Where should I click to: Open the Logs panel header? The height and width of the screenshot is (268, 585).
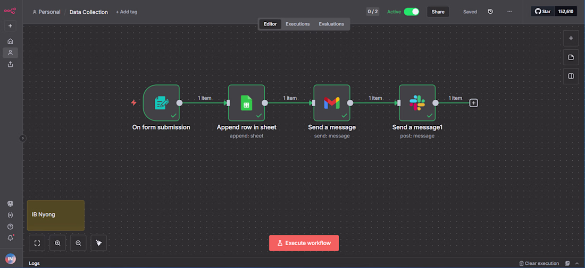tap(34, 263)
